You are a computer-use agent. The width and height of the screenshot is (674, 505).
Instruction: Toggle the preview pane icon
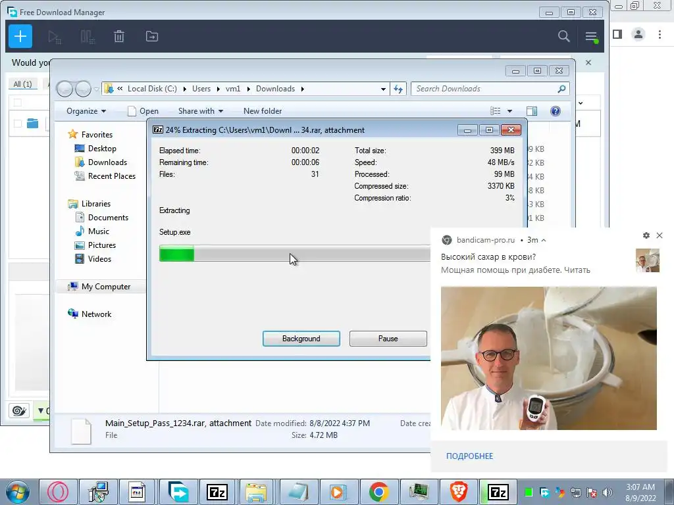tap(532, 110)
